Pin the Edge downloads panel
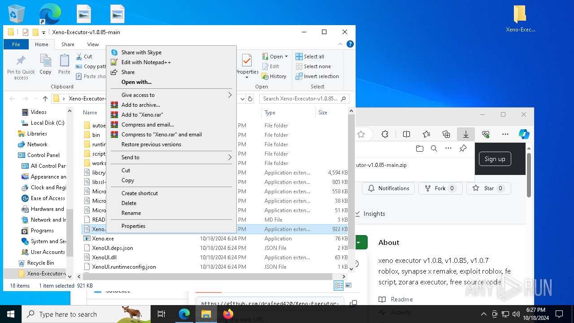Image resolution: width=574 pixels, height=323 pixels. (x=463, y=148)
